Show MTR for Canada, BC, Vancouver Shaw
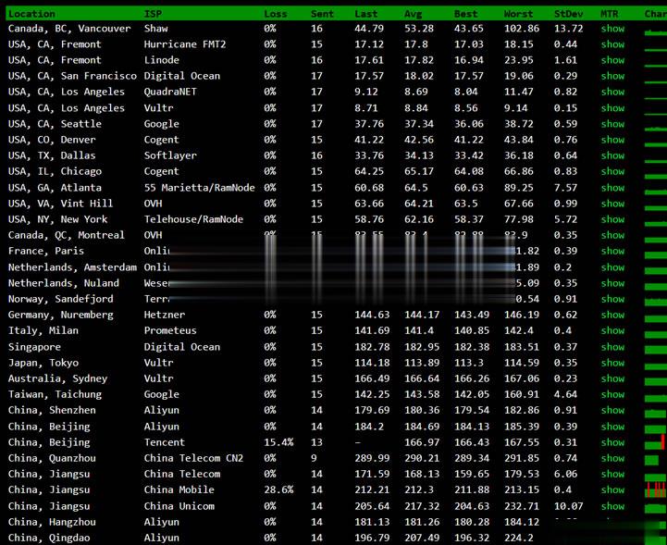The image size is (667, 545). pyautogui.click(x=612, y=29)
